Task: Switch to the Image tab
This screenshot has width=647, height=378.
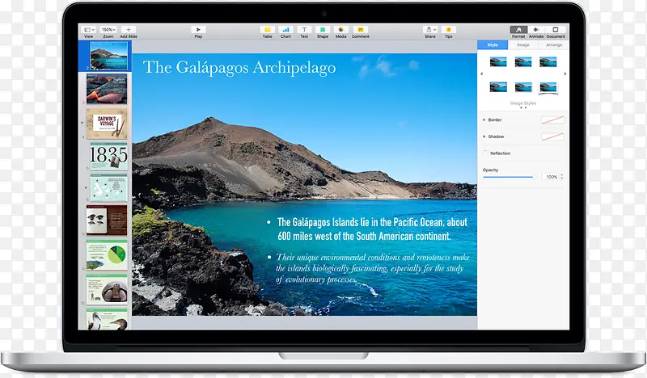Action: point(523,45)
